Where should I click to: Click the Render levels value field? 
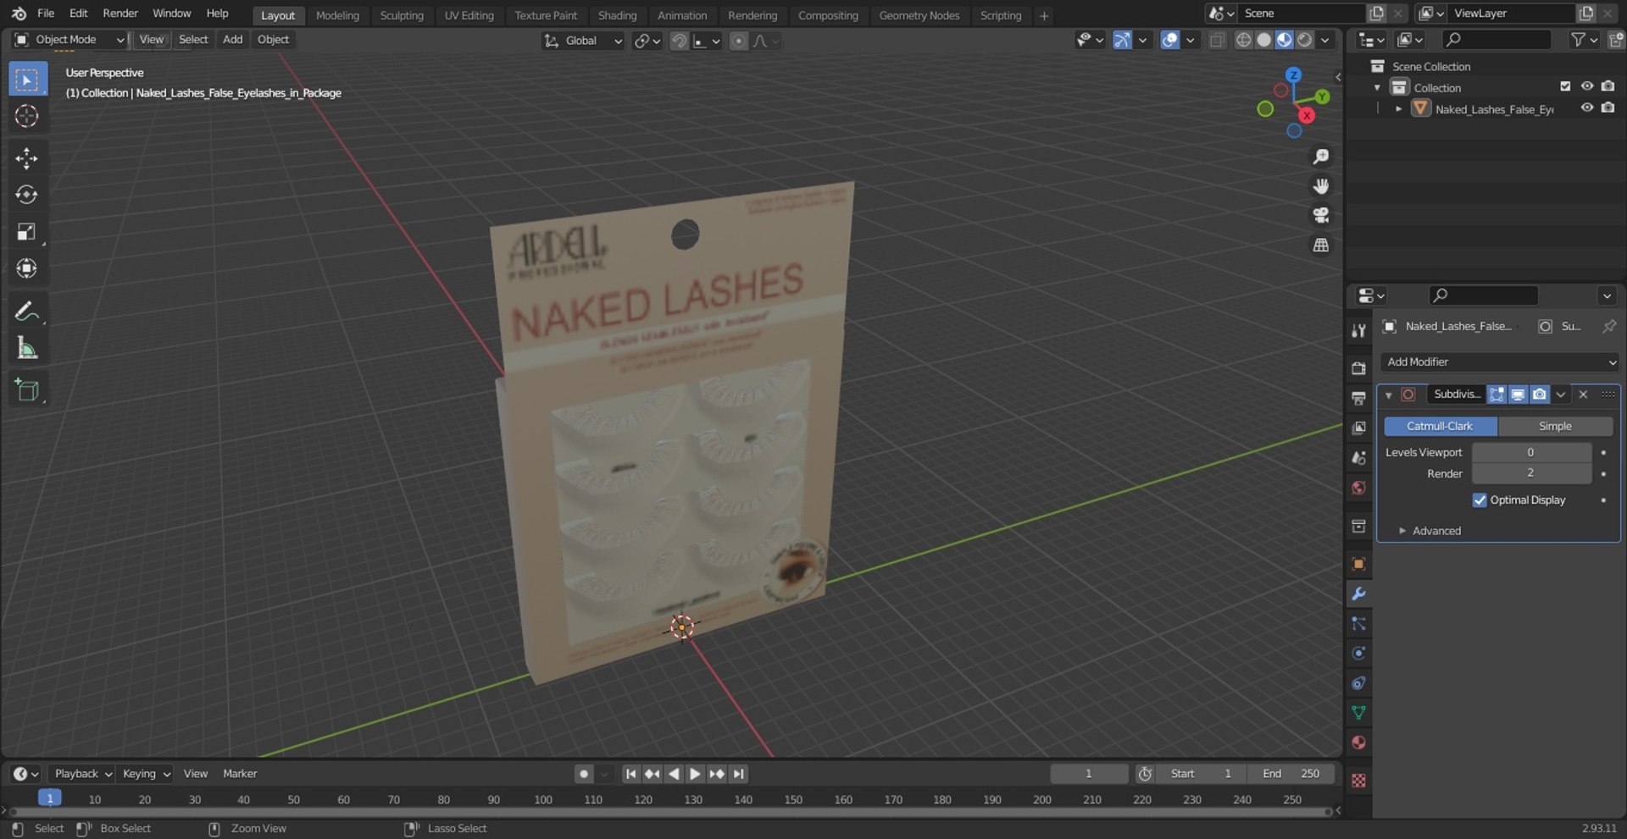[1530, 473]
